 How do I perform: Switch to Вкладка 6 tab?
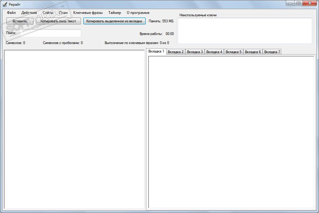point(253,52)
